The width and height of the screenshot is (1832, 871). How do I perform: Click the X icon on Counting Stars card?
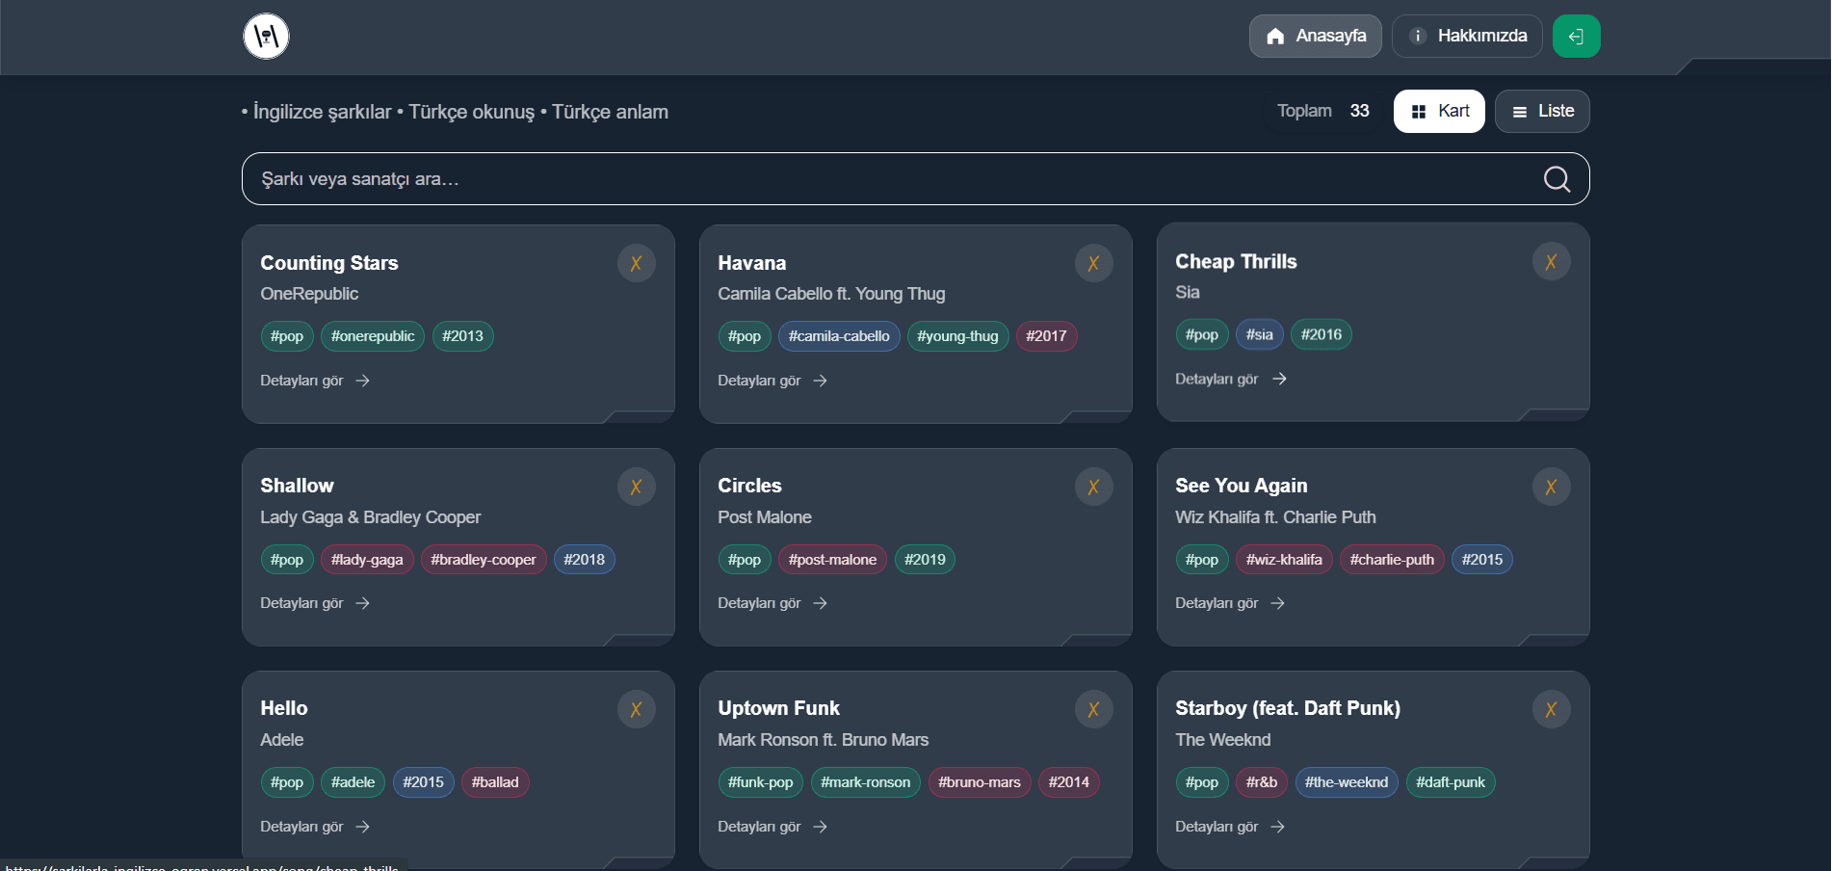point(636,264)
